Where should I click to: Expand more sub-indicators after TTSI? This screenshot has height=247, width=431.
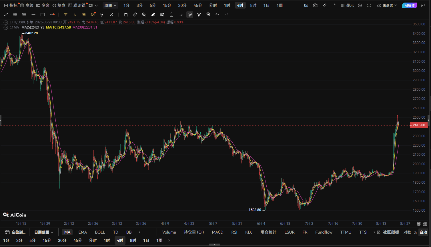(374, 232)
